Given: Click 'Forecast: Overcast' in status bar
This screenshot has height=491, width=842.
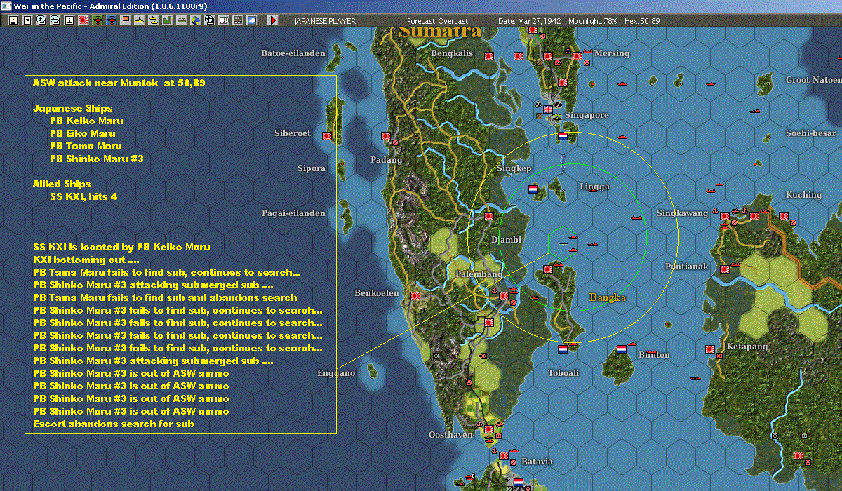Looking at the screenshot, I should [437, 21].
